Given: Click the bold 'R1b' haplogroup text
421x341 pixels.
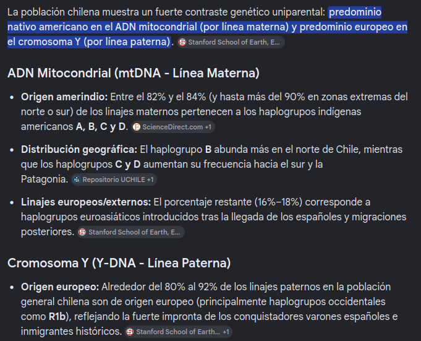Looking at the screenshot, I should click(57, 317).
